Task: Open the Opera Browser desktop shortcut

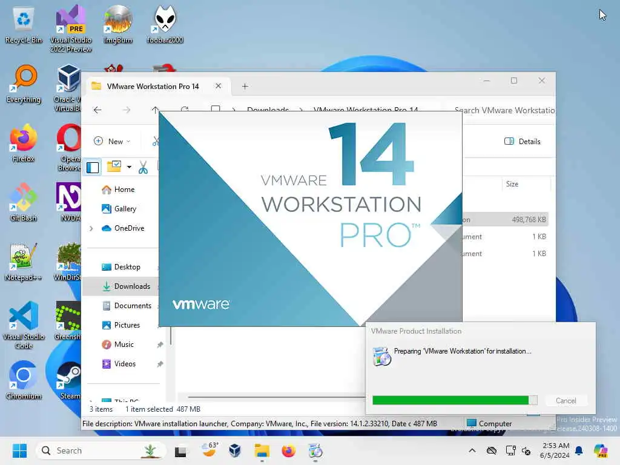Action: click(69, 147)
